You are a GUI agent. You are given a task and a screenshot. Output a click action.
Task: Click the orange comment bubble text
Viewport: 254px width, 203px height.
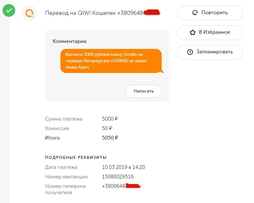coord(111,61)
